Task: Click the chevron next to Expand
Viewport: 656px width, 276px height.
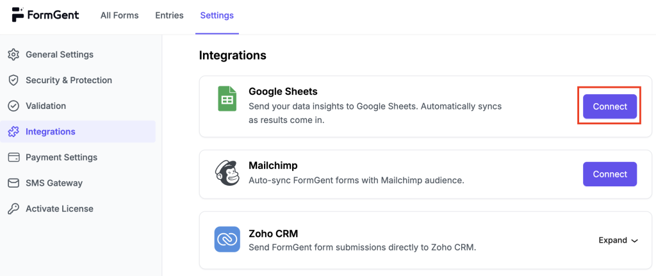Action: coord(634,241)
